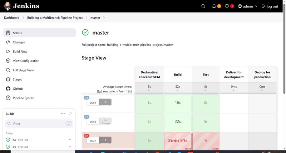Open the Builds panel three-dot menu
The width and height of the screenshot is (286, 153).
tap(63, 114)
